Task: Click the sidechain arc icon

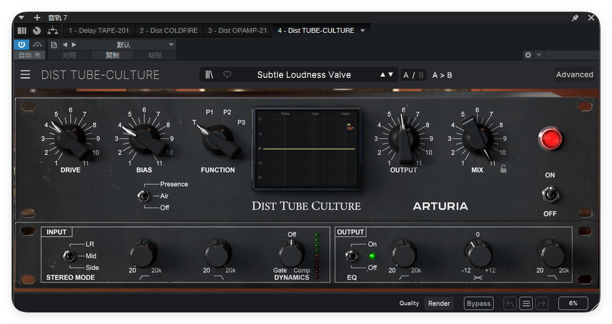Action: click(37, 45)
